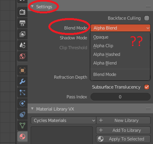
Task: Click the Blend Mode title at the list bottom
Action: 105,74
